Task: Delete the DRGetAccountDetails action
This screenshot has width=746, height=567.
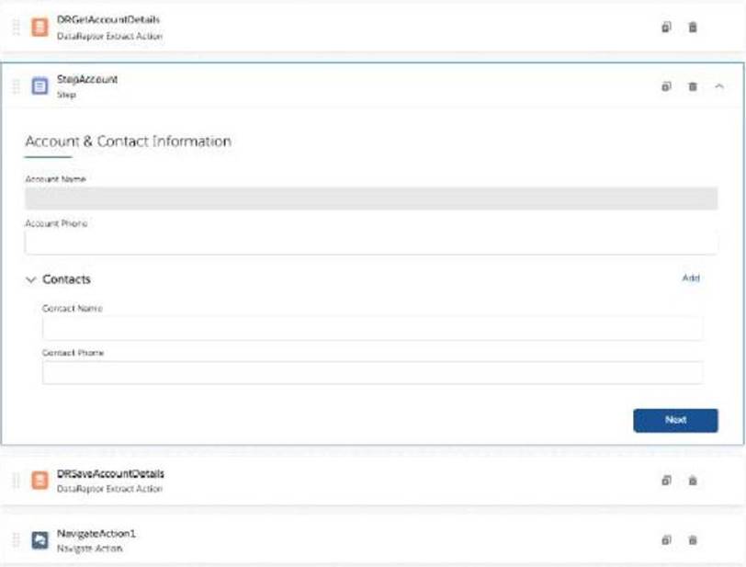Action: click(693, 28)
